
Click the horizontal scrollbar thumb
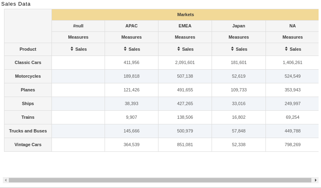(160, 180)
